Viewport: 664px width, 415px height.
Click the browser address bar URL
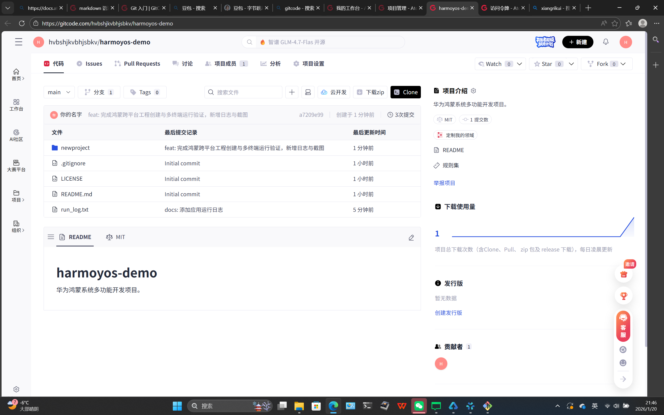(108, 23)
